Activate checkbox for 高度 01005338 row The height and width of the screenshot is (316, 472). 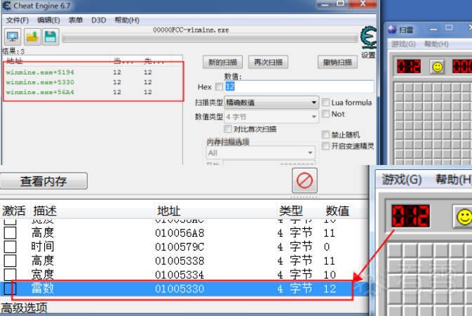(x=10, y=261)
